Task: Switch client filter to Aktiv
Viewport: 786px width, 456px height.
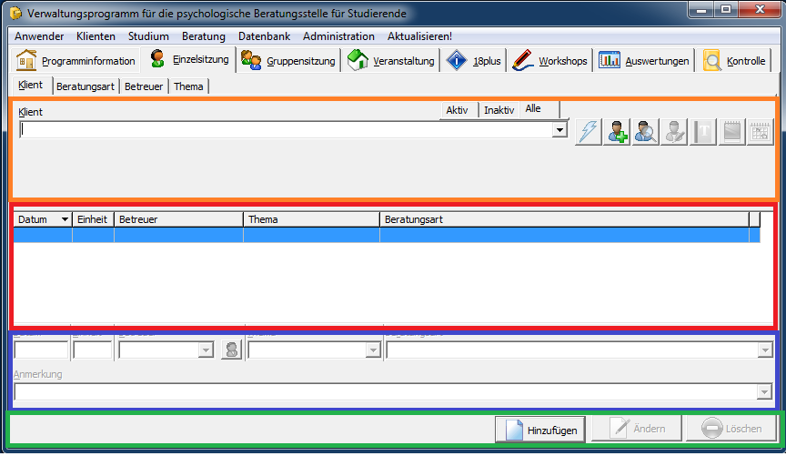Action: click(x=458, y=109)
